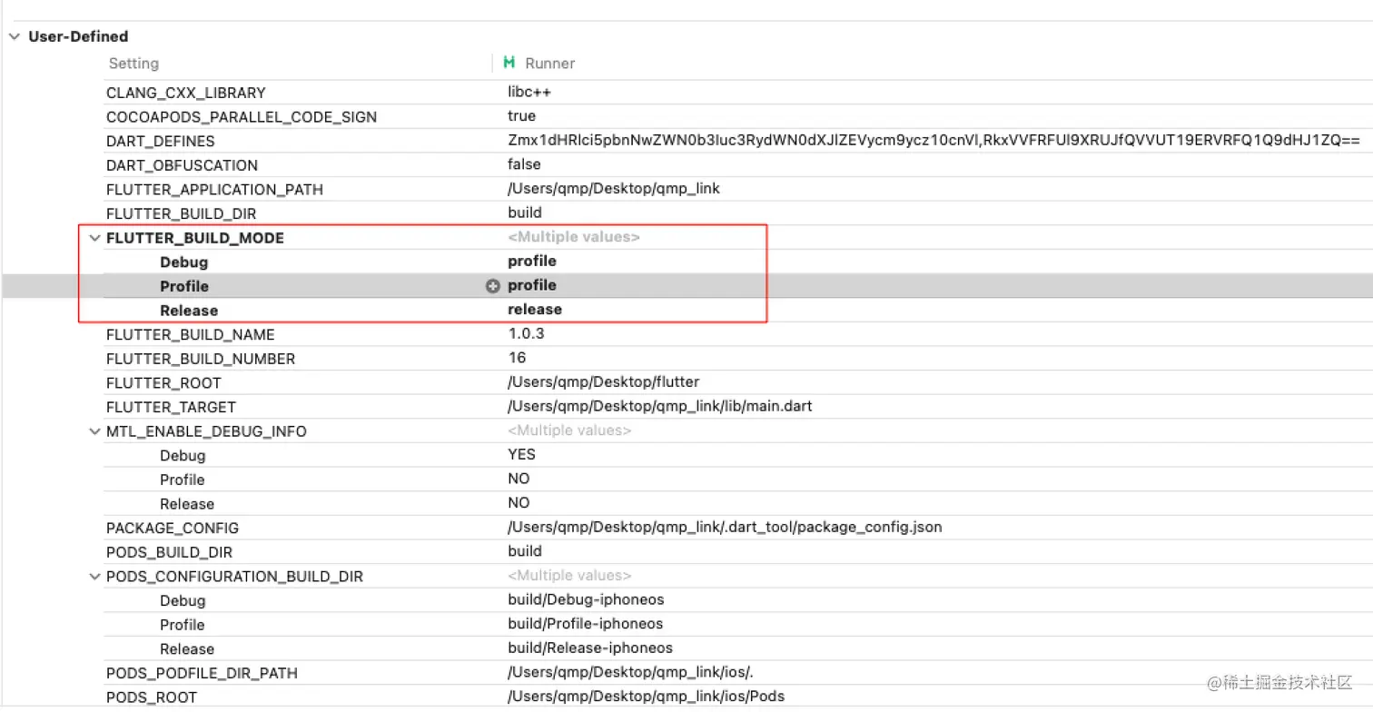The width and height of the screenshot is (1373, 712).
Task: Click the Runner target icon
Action: click(x=509, y=63)
